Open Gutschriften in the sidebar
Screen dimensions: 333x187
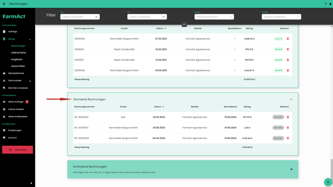[x=18, y=66]
